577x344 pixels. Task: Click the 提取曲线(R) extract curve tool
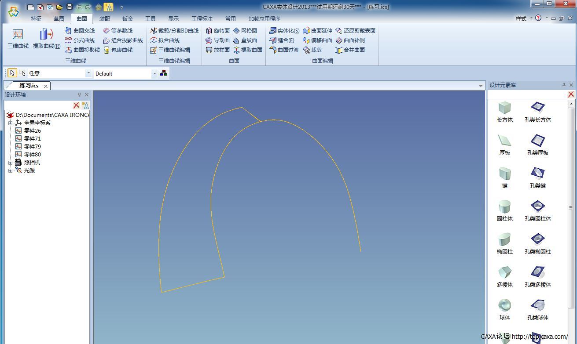tap(47, 39)
